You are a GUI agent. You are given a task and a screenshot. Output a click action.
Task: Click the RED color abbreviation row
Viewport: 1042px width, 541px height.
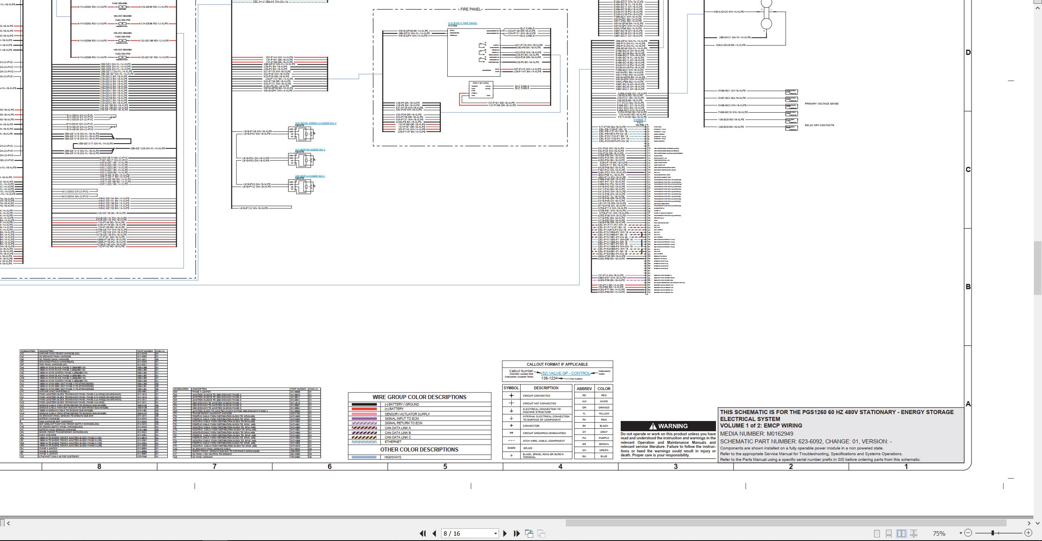pyautogui.click(x=594, y=395)
